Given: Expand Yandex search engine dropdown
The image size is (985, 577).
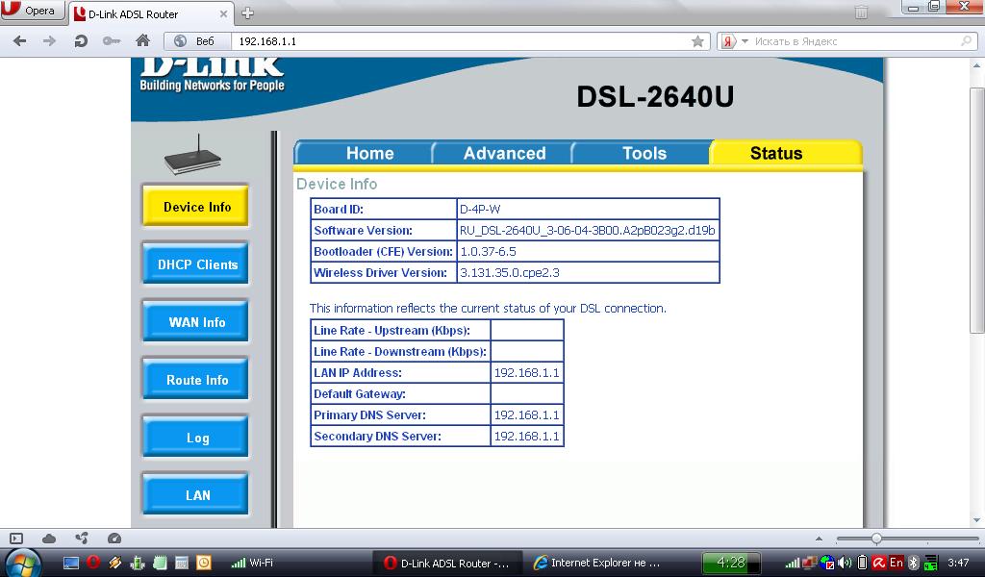Looking at the screenshot, I should [744, 41].
